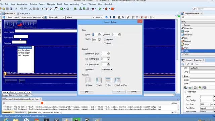Viewport: 215px width, 121px height.
Task: Click the Undo icon in toolbar
Action: tap(21, 9)
